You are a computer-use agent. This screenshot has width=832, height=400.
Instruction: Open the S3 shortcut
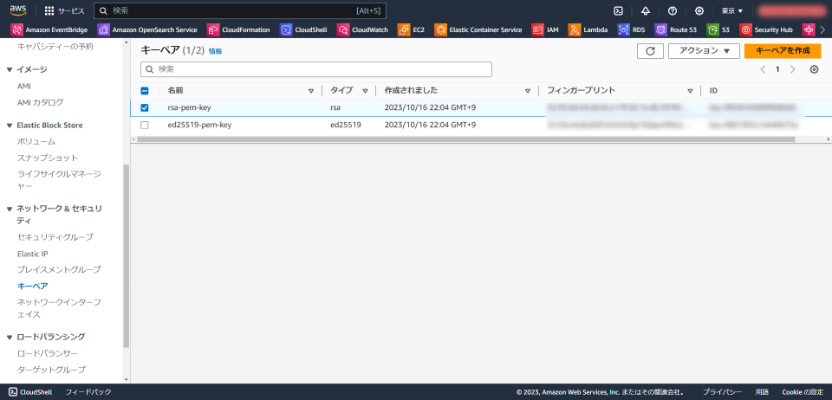tap(718, 29)
